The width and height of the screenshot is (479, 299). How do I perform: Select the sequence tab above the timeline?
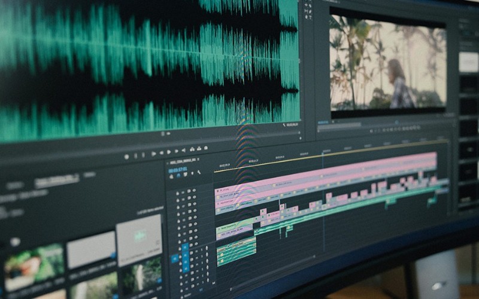click(x=183, y=161)
